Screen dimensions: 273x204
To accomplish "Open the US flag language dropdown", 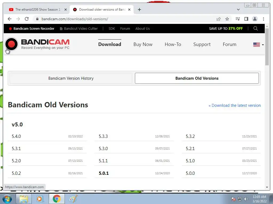I will [258, 45].
